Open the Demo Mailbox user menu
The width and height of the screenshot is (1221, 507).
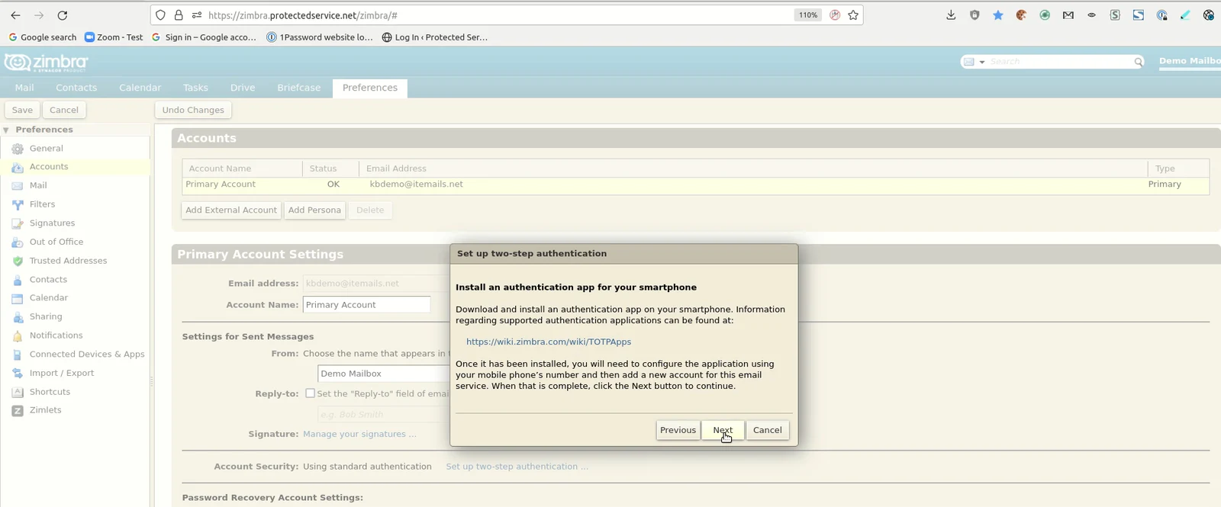click(x=1190, y=61)
